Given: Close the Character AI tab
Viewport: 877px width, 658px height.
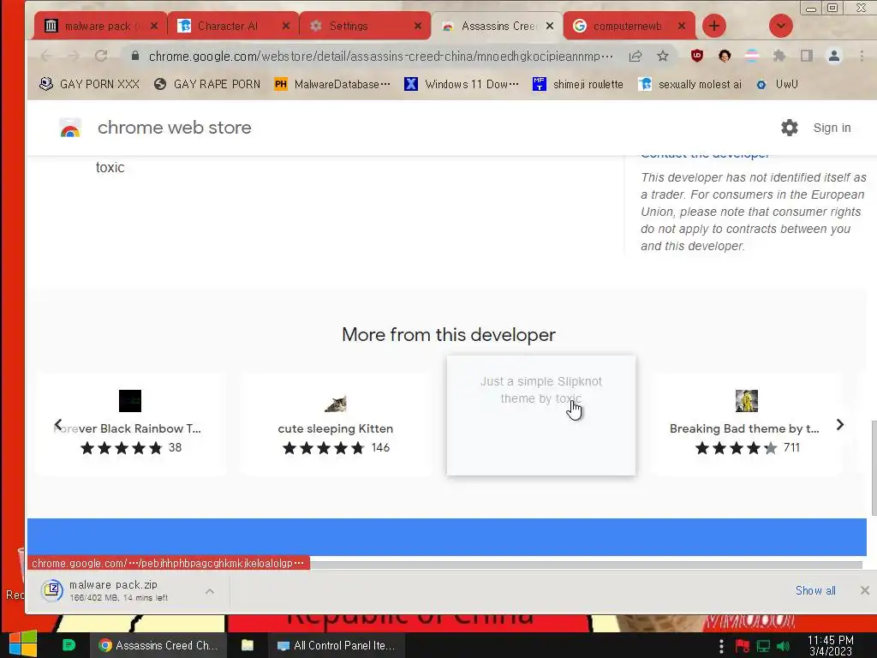Looking at the screenshot, I should click(x=286, y=26).
